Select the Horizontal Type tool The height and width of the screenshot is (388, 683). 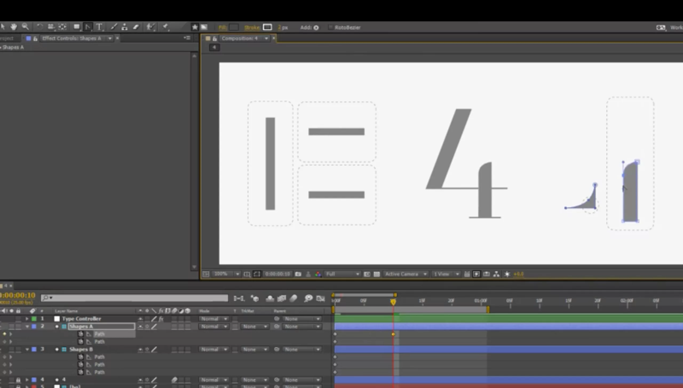99,27
